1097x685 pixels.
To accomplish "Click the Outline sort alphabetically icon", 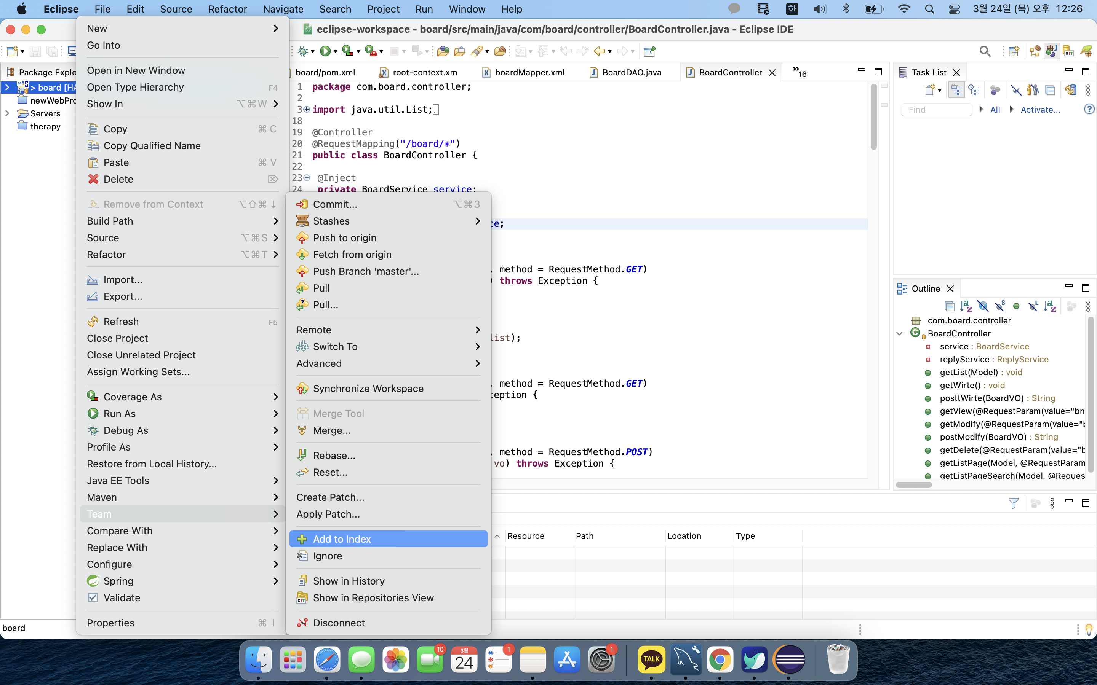I will (x=966, y=307).
